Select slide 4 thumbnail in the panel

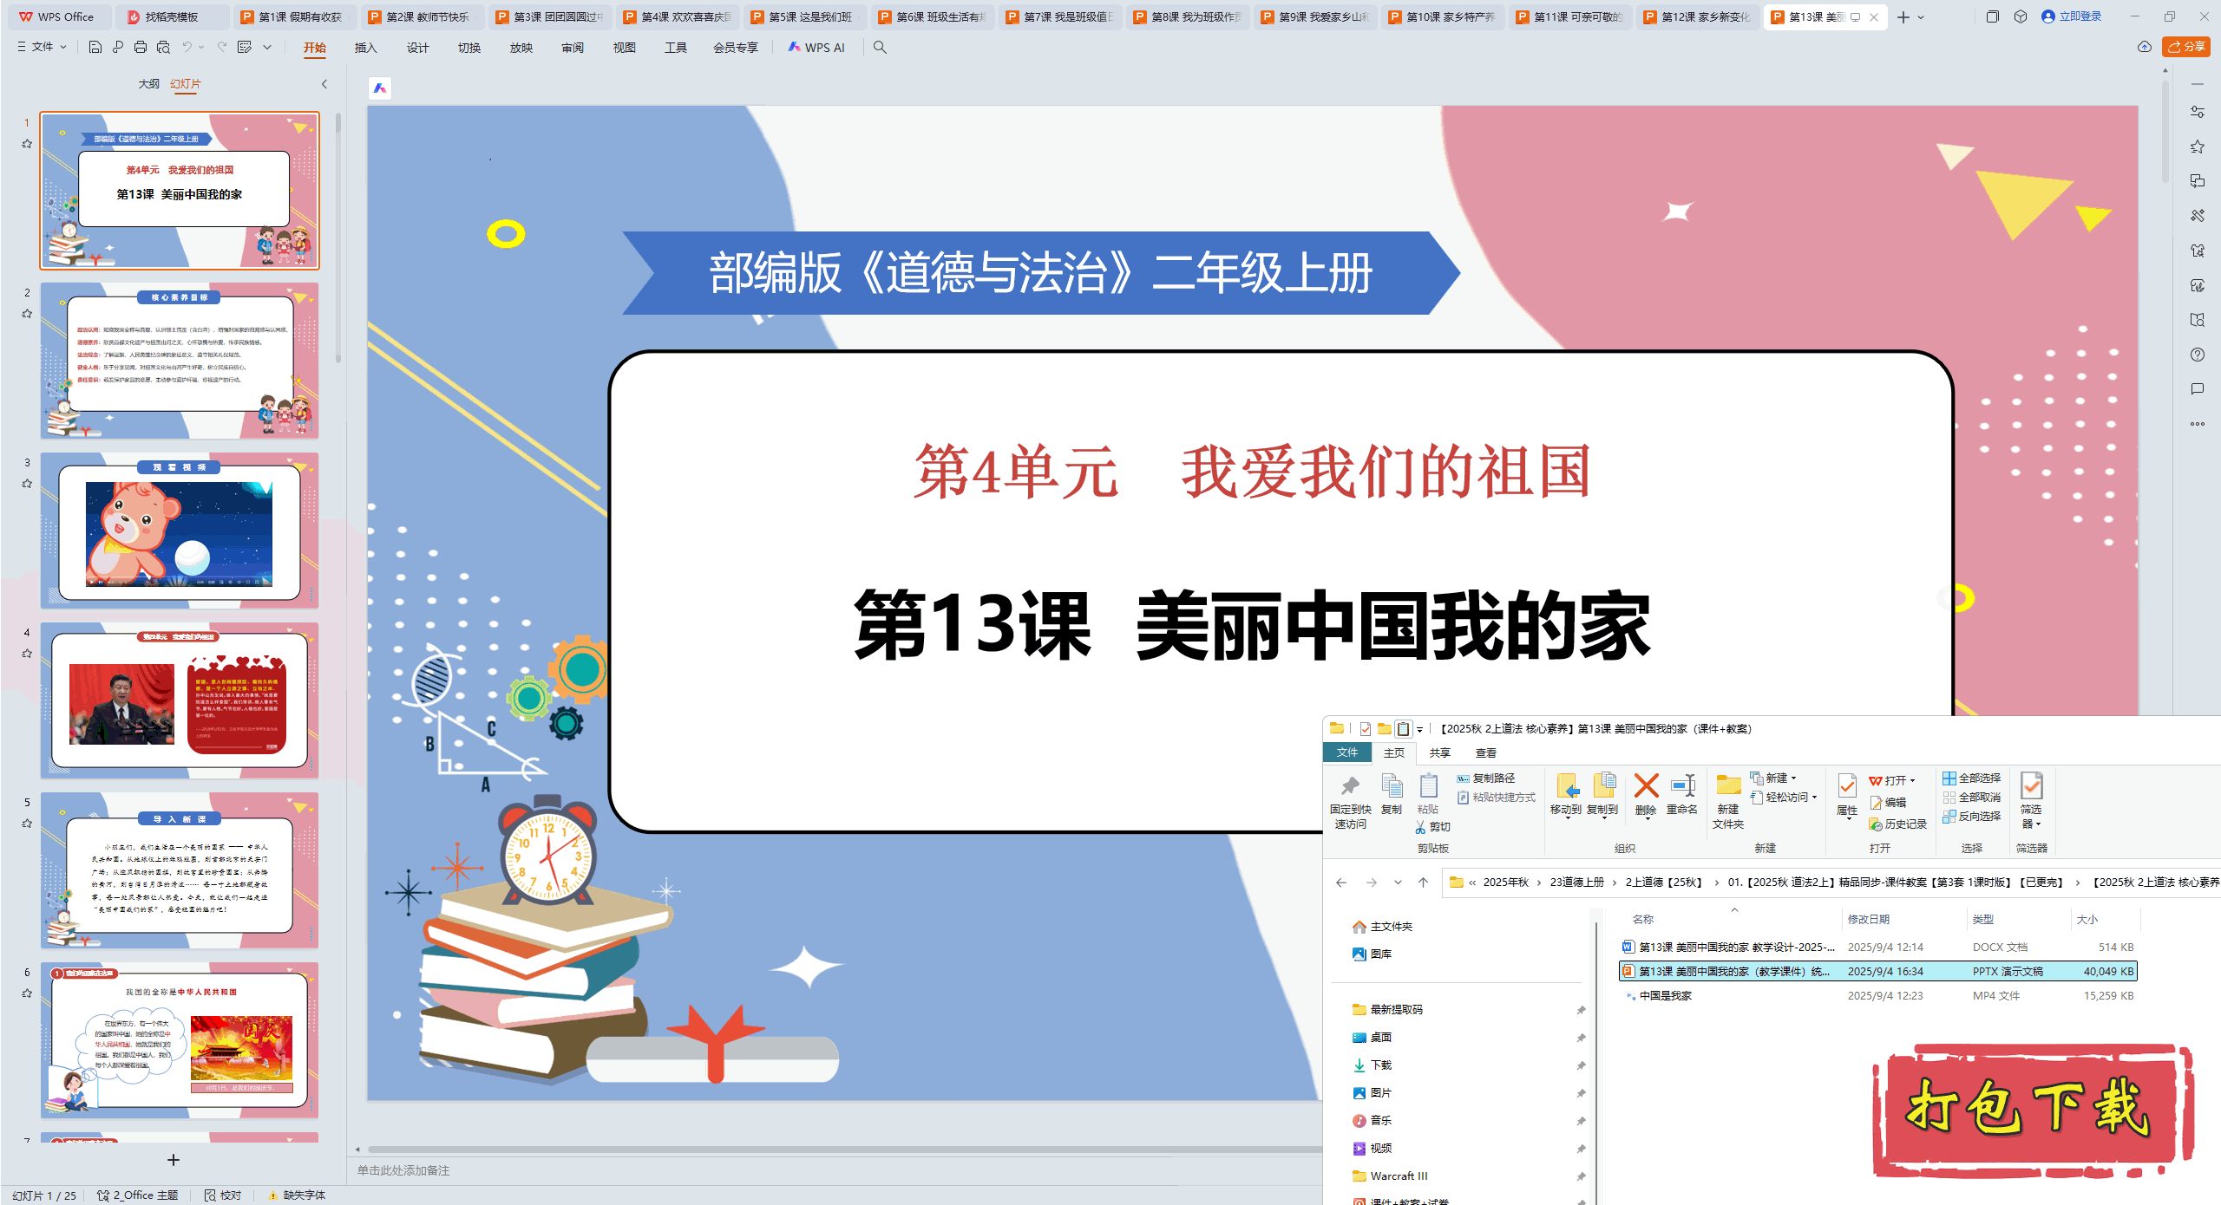point(180,700)
